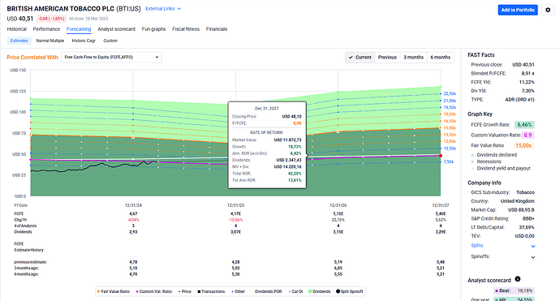Toggle Dividends declared in Graph Key
The width and height of the screenshot is (560, 301).
pos(494,155)
